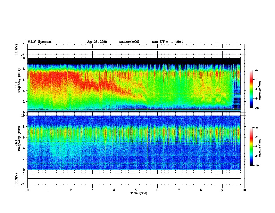The width and height of the screenshot is (275, 213).
Task: Click the ch.1 frequency tick label '8'
Action: (24, 69)
